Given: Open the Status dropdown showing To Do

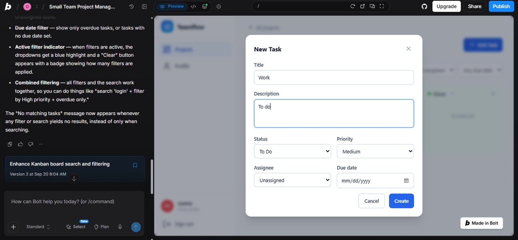Looking at the screenshot, I should [x=293, y=151].
